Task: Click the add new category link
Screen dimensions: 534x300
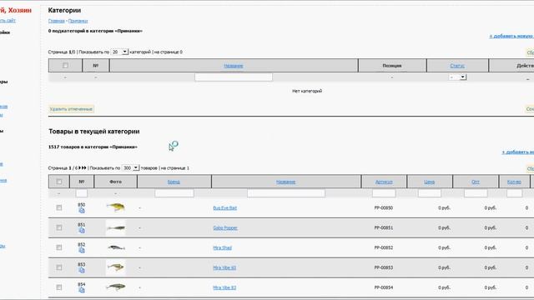Action: point(511,36)
